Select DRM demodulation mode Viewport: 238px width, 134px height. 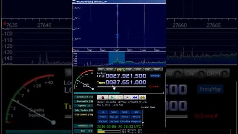[x=158, y=70]
